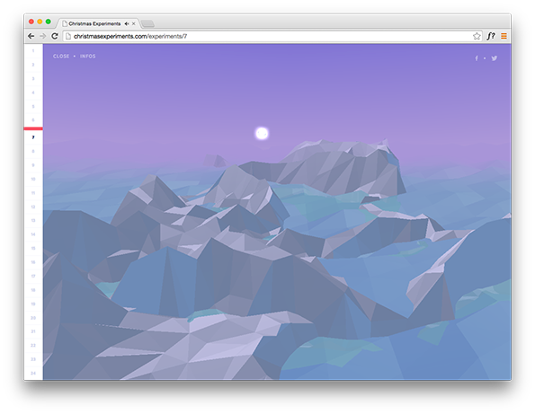Select experiment day 11 in sidebar

coord(33,193)
